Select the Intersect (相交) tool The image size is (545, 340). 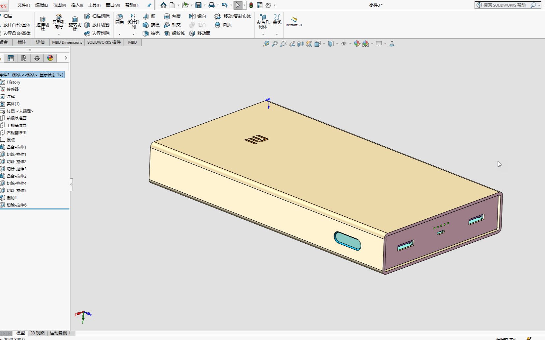point(172,25)
